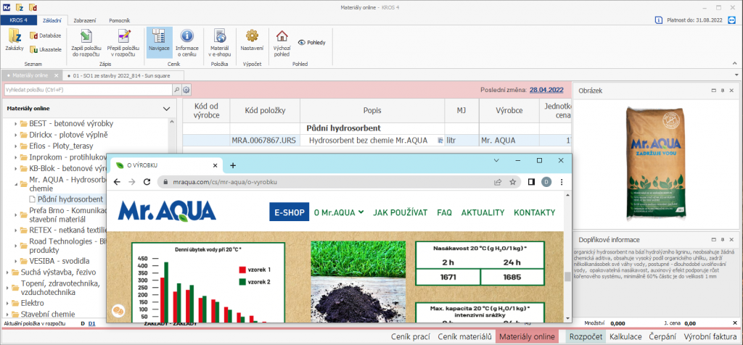Toggle the Navigace panel button
Screen dimensions: 743x345
(x=159, y=43)
